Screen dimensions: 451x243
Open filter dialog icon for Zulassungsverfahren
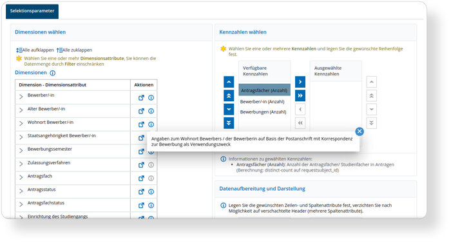pyautogui.click(x=141, y=165)
